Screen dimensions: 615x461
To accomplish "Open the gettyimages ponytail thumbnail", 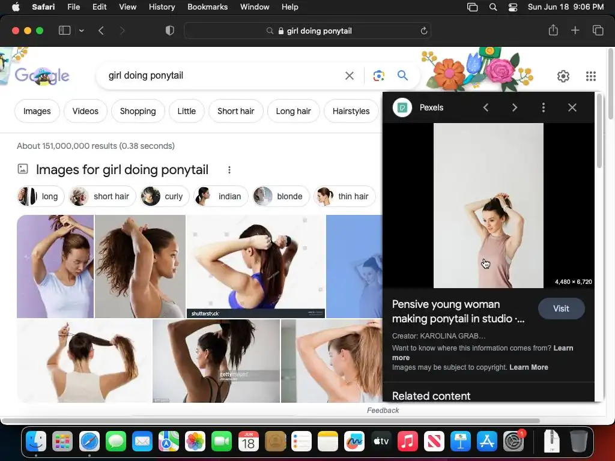I will click(216, 361).
